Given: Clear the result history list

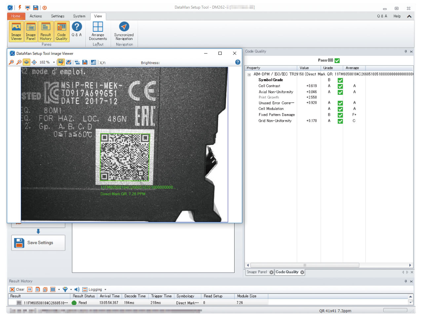Looking at the screenshot, I should [17, 290].
